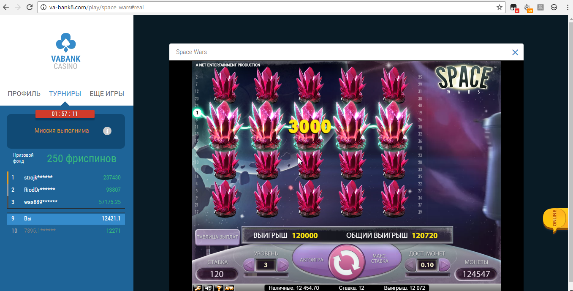Adjust the bet level slider bar
Viewport: 573px width, 291px height.
[x=266, y=275]
